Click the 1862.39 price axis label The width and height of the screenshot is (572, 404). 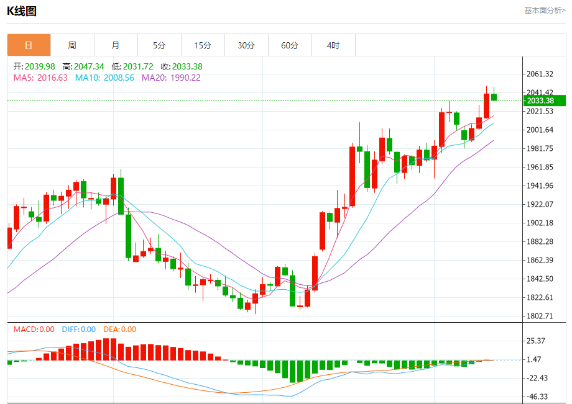coord(540,260)
